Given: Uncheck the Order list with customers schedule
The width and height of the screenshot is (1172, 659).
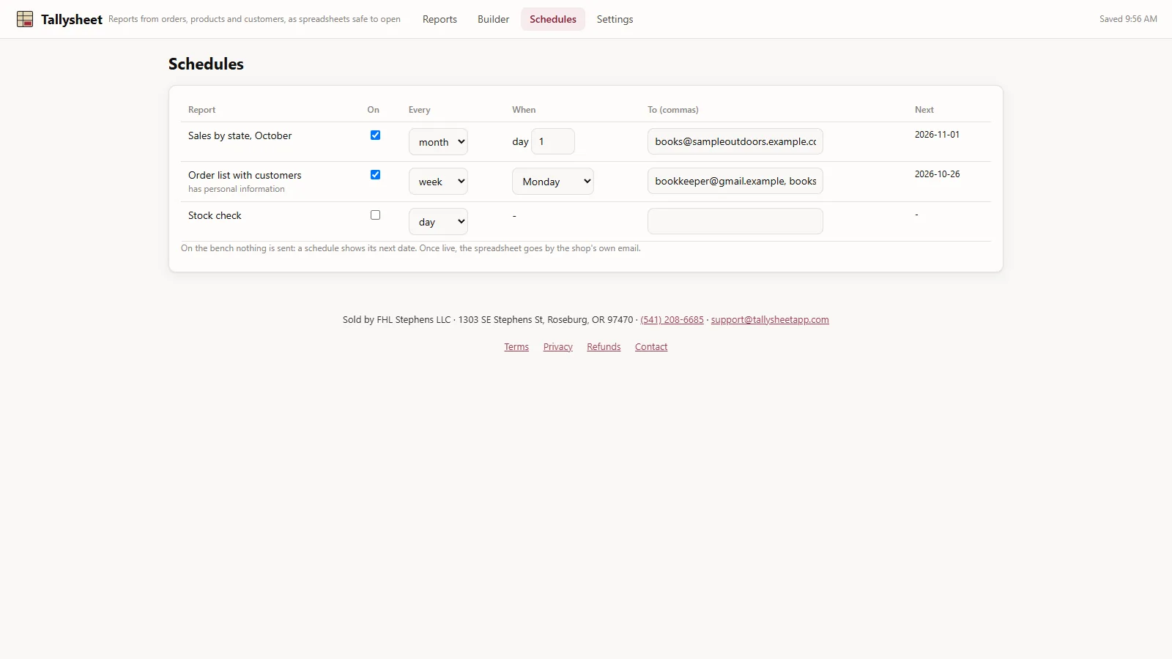Looking at the screenshot, I should pyautogui.click(x=375, y=175).
